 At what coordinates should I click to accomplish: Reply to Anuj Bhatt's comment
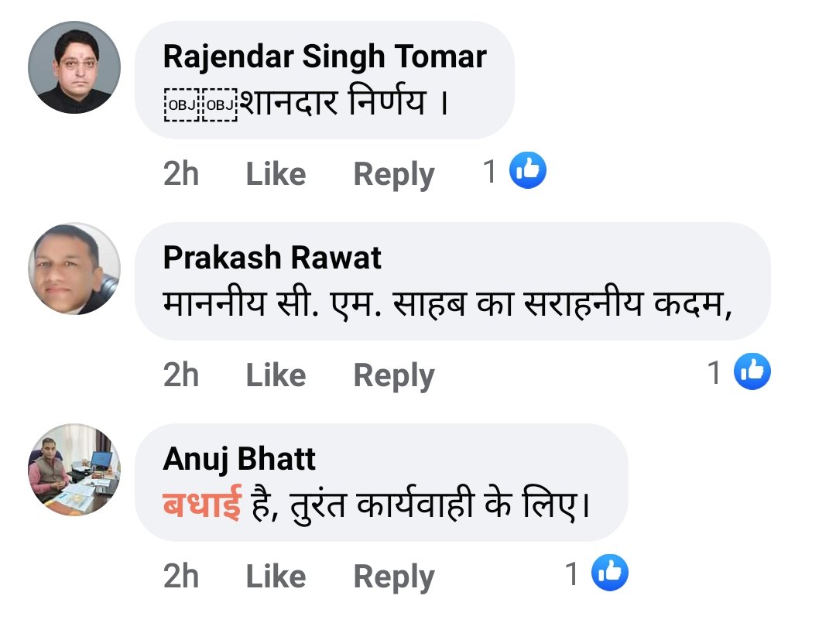(393, 577)
